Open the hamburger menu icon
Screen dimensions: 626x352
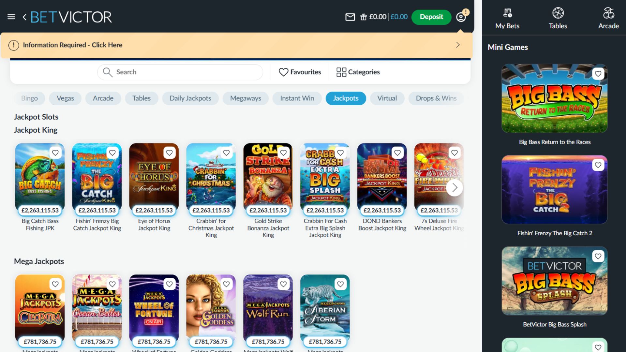[11, 17]
